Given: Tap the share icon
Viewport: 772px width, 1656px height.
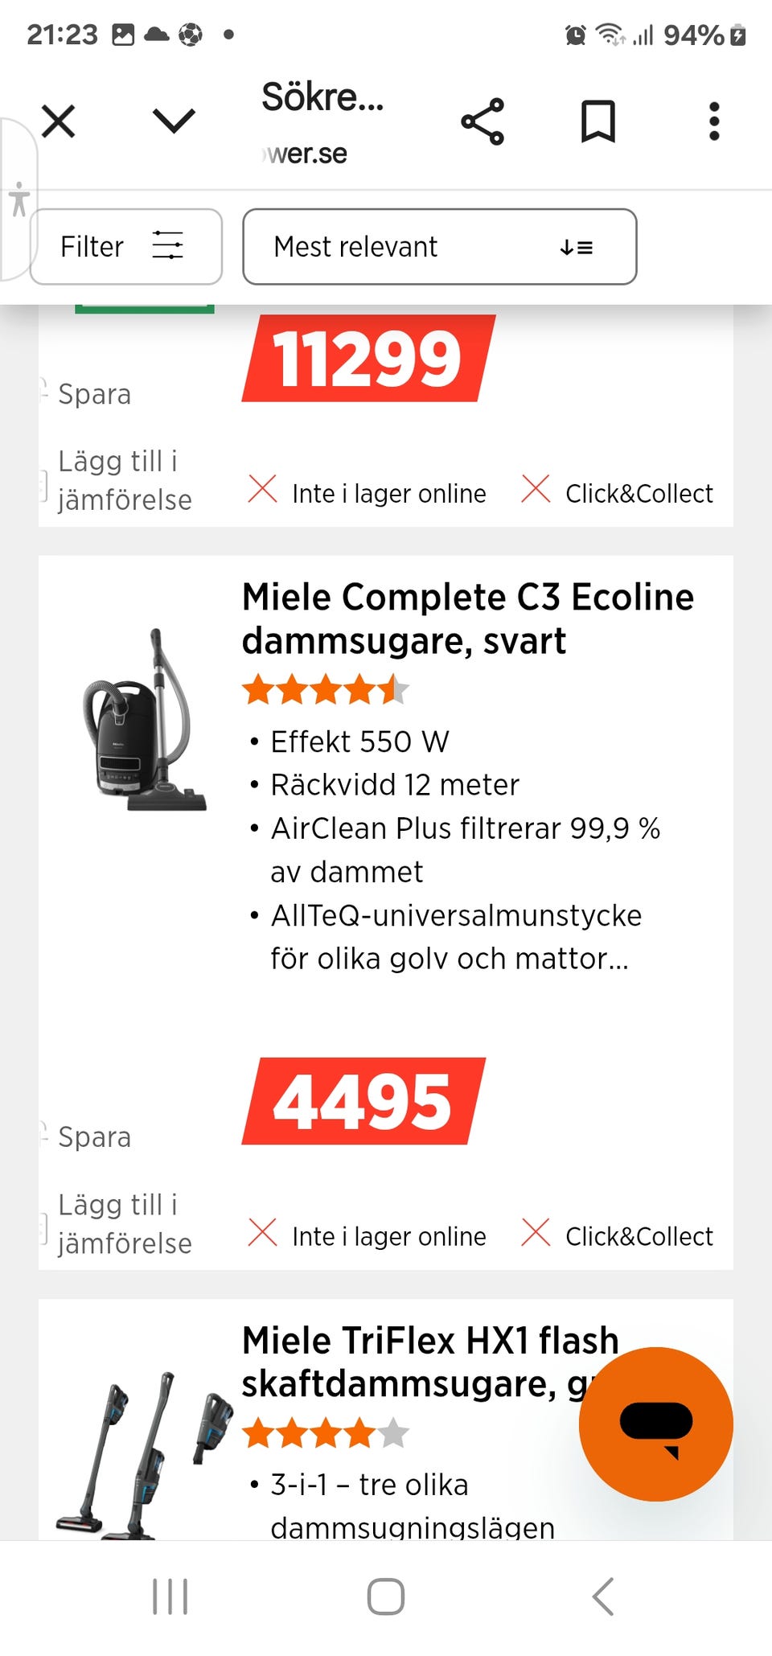Looking at the screenshot, I should (x=482, y=122).
